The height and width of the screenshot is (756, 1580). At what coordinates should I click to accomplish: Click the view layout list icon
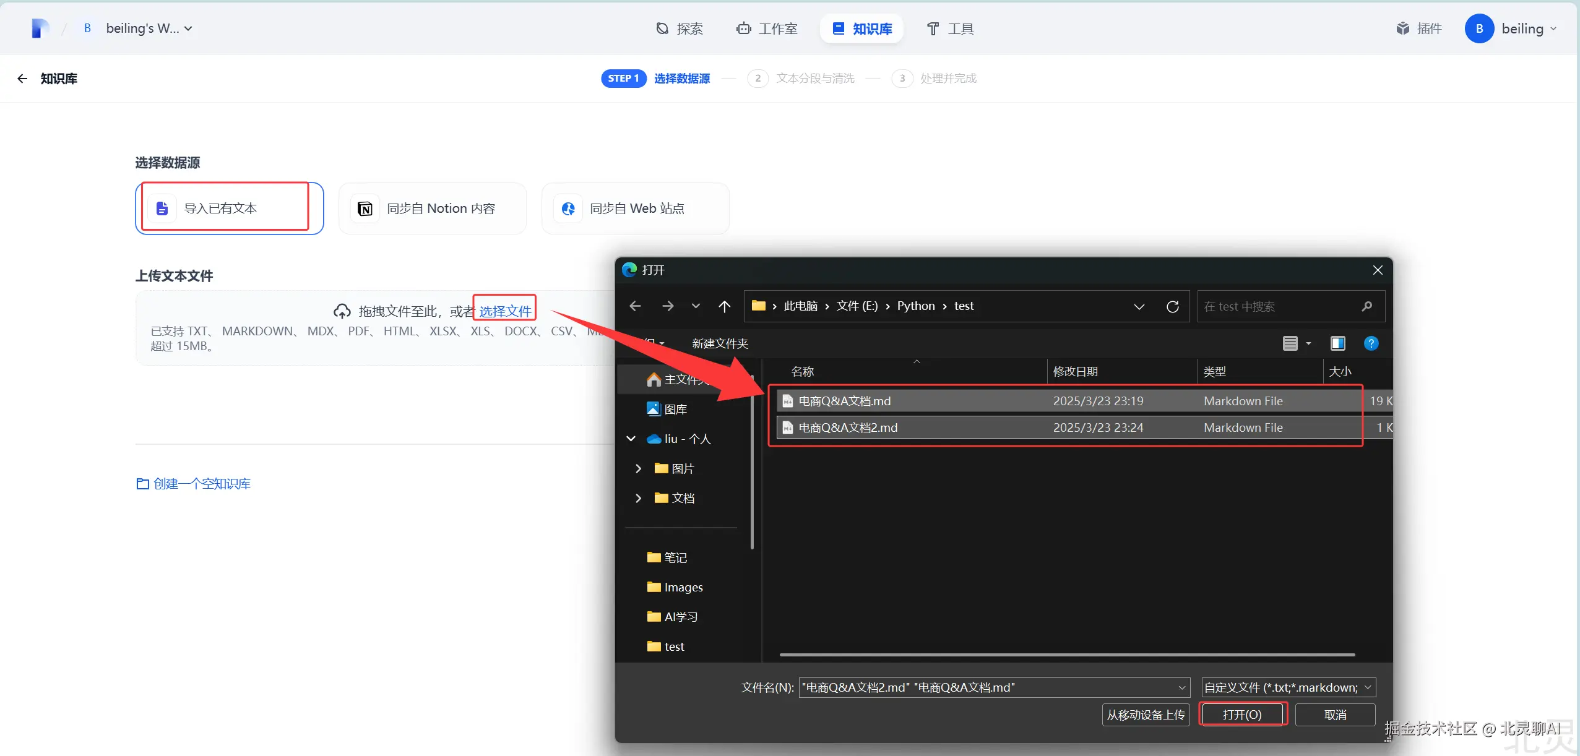coord(1290,343)
